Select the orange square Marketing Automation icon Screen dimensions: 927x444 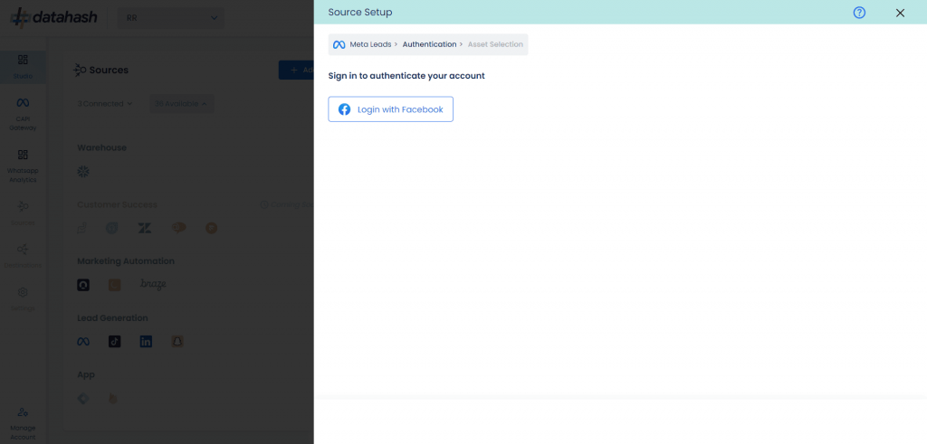pyautogui.click(x=115, y=285)
